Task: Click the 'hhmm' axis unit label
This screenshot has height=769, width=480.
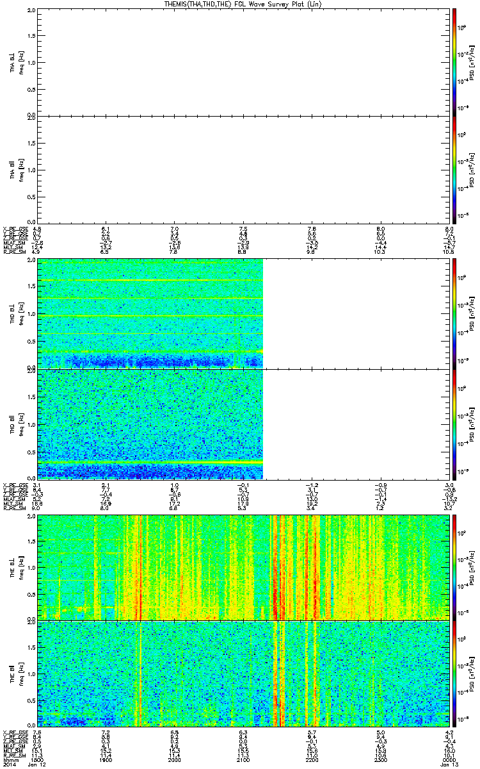Action: coord(10,759)
